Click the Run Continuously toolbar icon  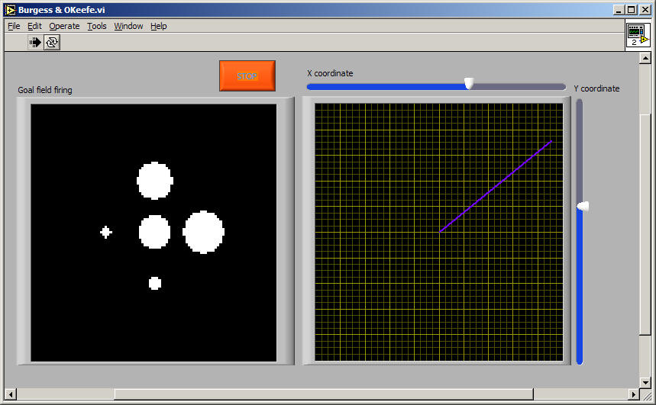pyautogui.click(x=52, y=42)
